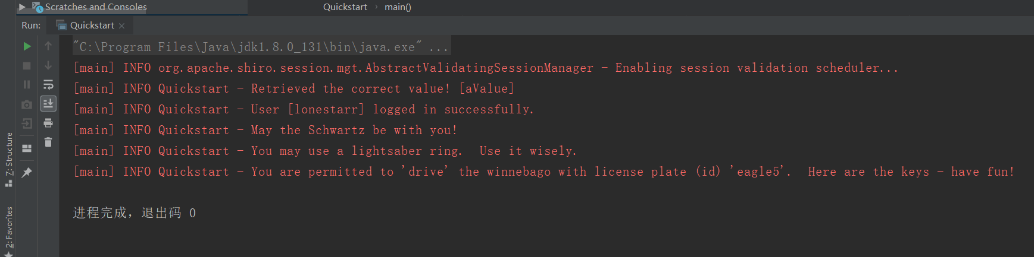1034x257 pixels.
Task: Click the Exit process icon
Action: click(x=27, y=123)
